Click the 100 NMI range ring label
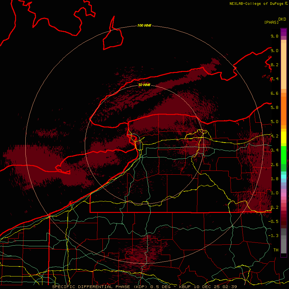 pos(144,25)
